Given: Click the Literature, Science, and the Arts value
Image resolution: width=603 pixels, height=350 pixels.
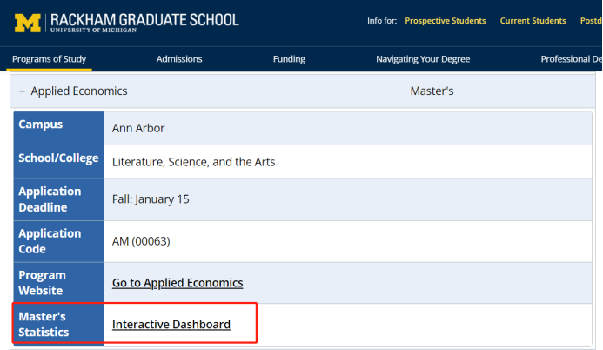Looking at the screenshot, I should click(x=194, y=162).
